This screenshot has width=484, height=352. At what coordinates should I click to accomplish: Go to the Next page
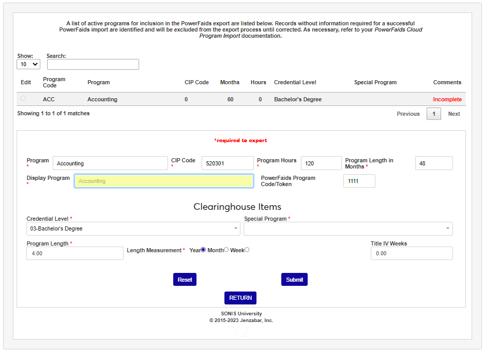(x=454, y=114)
